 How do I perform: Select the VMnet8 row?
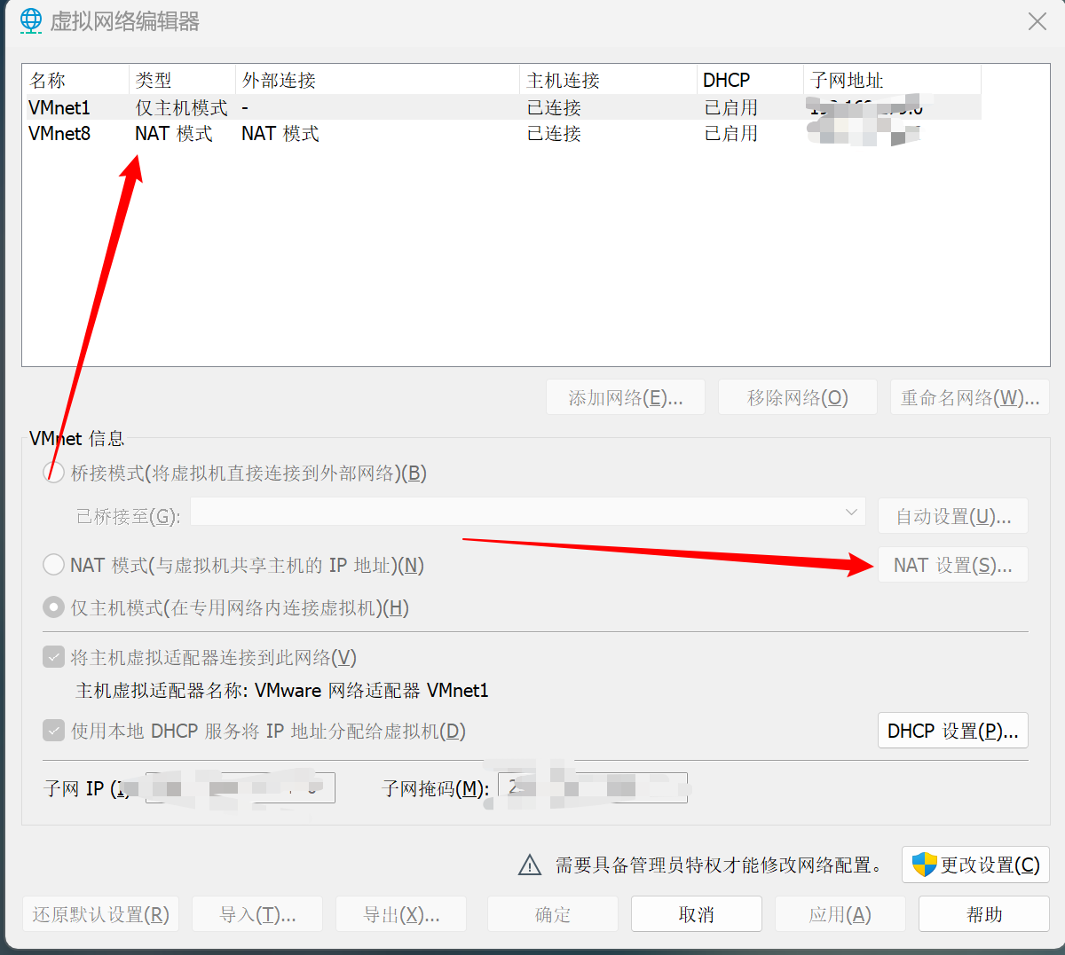coord(501,134)
